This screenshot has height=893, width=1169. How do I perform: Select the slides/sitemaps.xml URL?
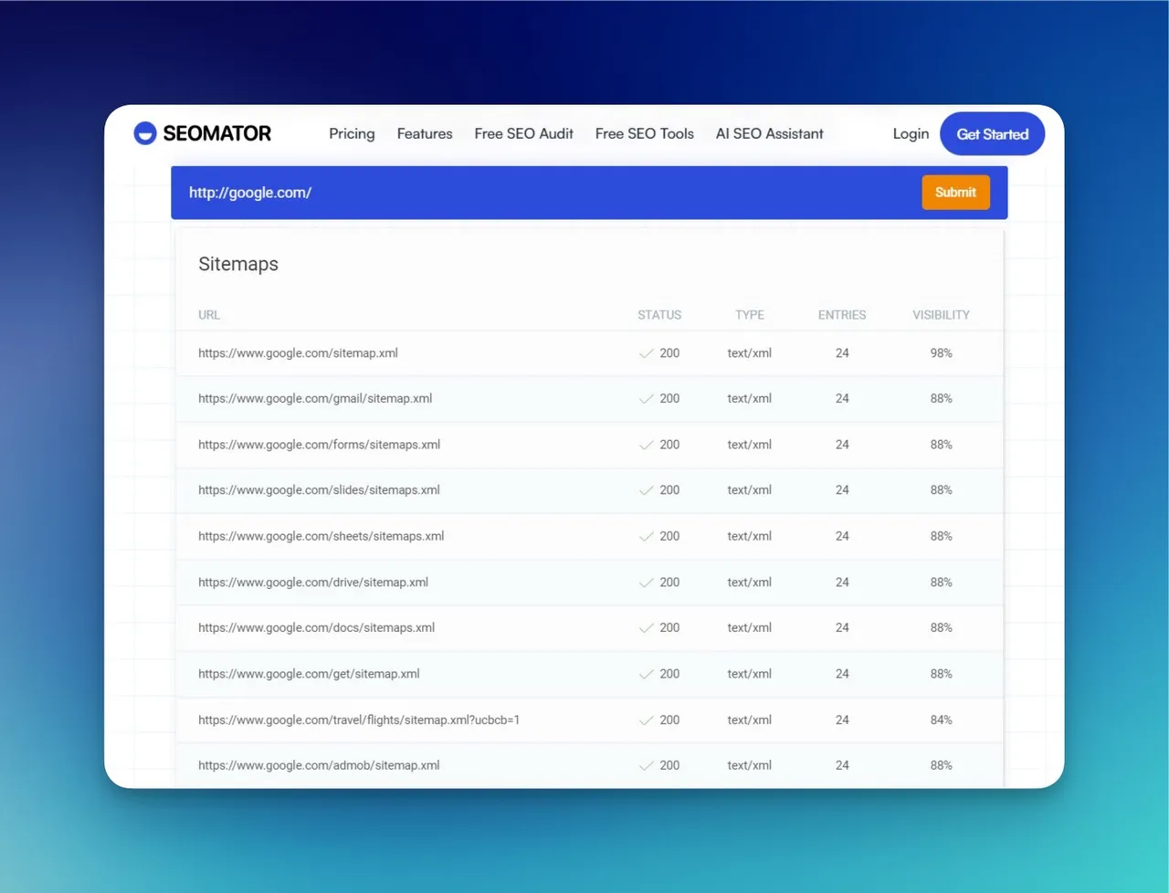319,490
